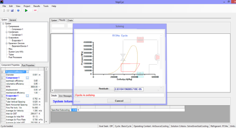Click the Specified Subcooling value cell
This screenshot has width=236, height=128.
coord(75,110)
